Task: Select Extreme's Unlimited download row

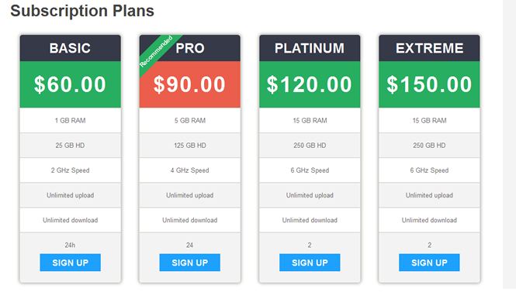Action: tap(429, 220)
